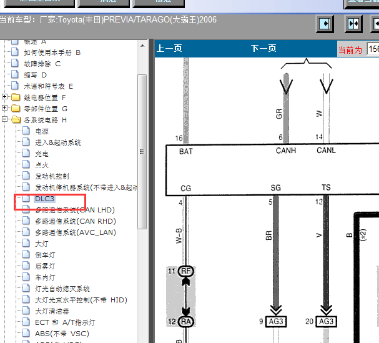Click the document icon beside 多路通信系统(AVC_LAN)

[x=26, y=232]
